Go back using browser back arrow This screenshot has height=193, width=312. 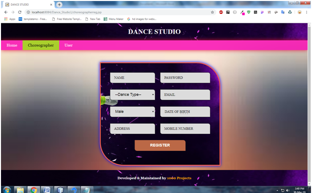[x=6, y=12]
